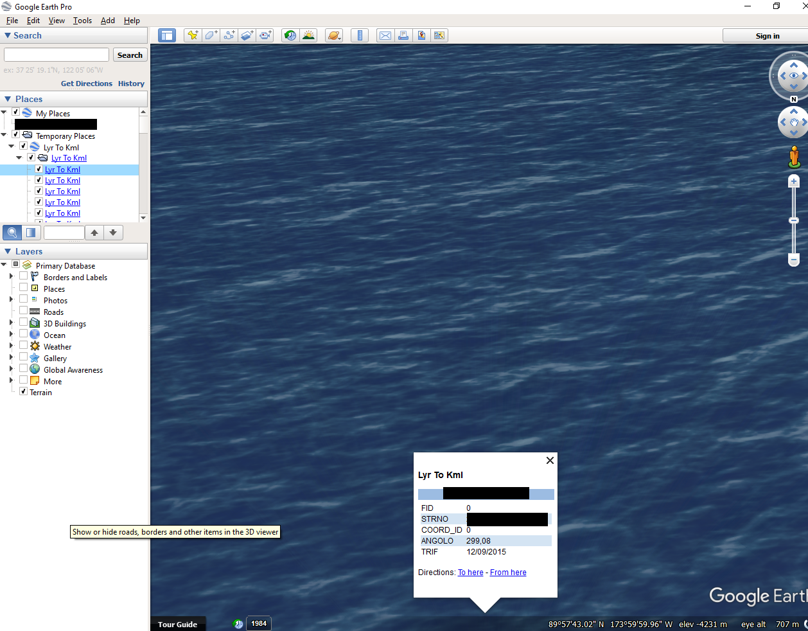Screen dimensions: 808x631
Task: Zoom out with the minus button
Action: 794,260
